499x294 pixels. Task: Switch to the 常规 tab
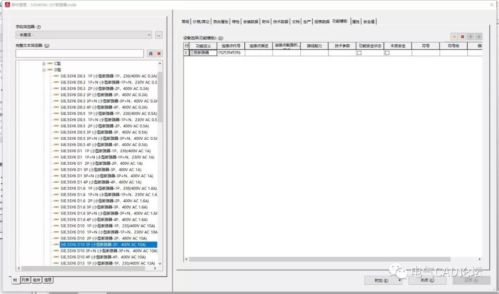coord(185,22)
